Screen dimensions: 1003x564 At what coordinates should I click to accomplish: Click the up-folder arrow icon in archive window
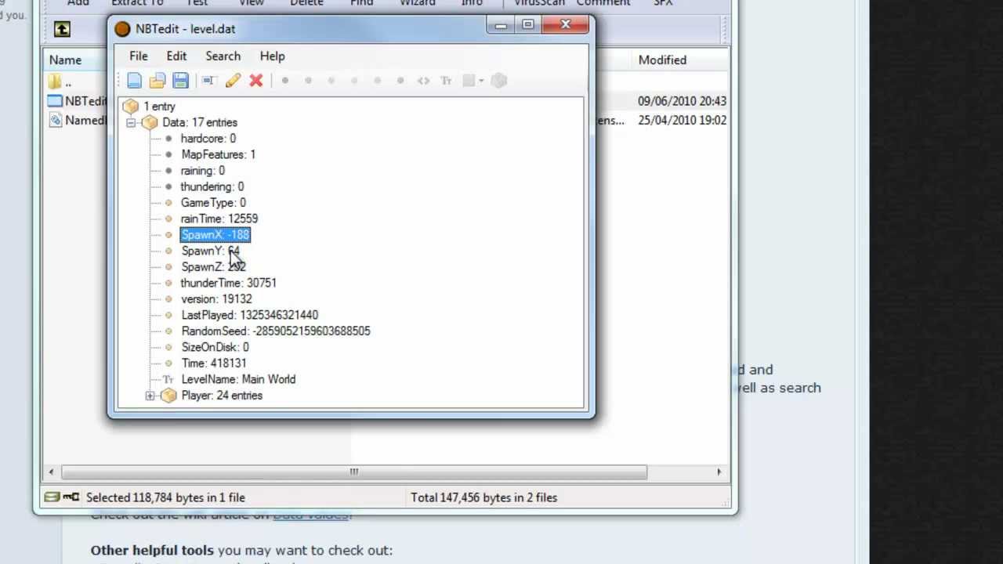(62, 30)
